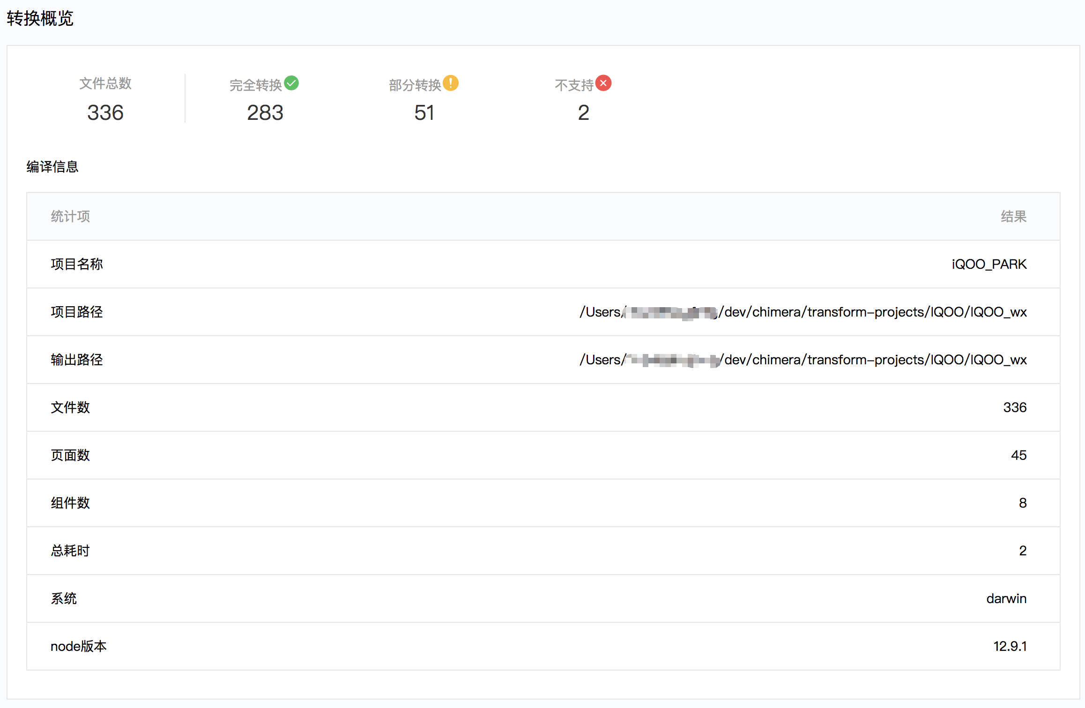The height and width of the screenshot is (708, 1085).
Task: Click the 输出路径 path value
Action: (x=803, y=360)
